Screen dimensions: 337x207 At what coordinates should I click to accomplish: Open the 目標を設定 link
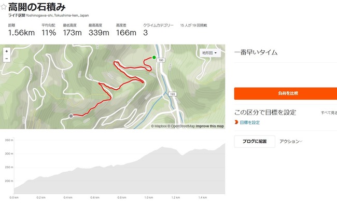250,122
